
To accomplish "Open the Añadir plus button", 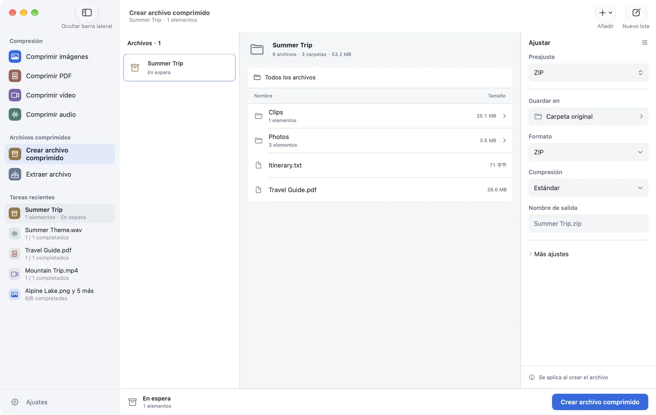I will 605,13.
